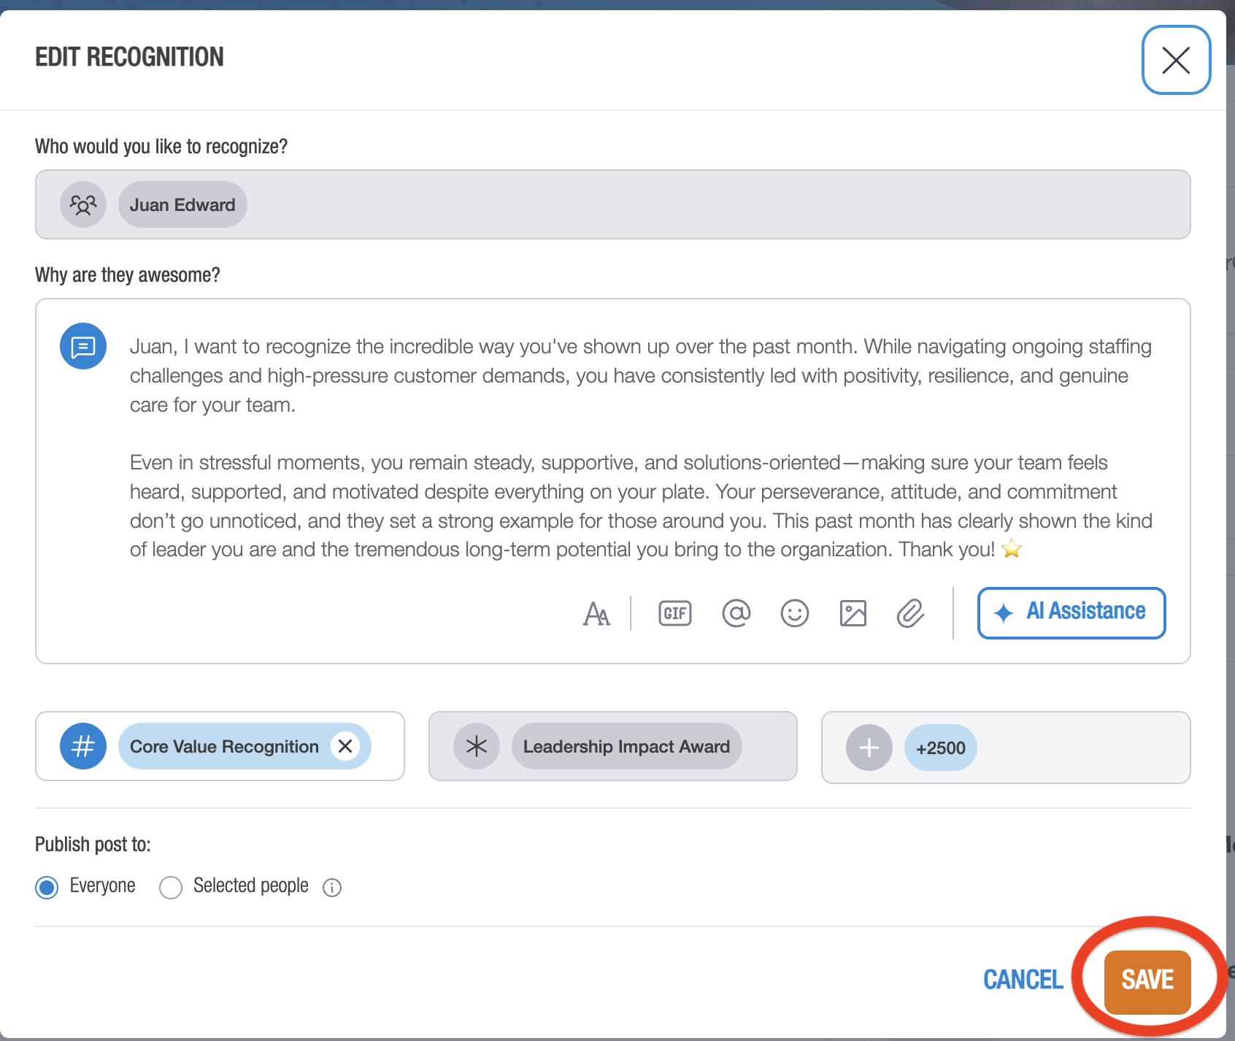Close the Edit Recognition dialog
Screen dimensions: 1235x1041
pos(1176,60)
